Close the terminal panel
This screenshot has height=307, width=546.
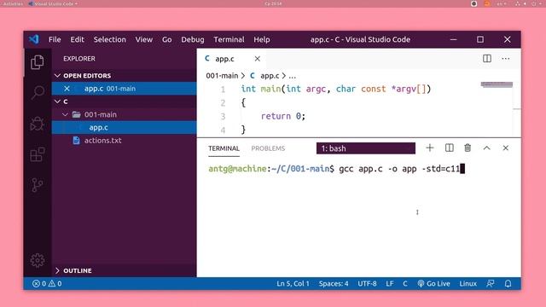[x=506, y=148]
